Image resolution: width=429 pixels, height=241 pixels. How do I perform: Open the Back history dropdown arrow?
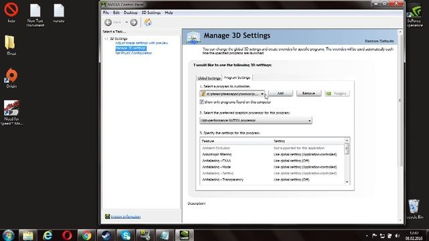[x=127, y=22]
